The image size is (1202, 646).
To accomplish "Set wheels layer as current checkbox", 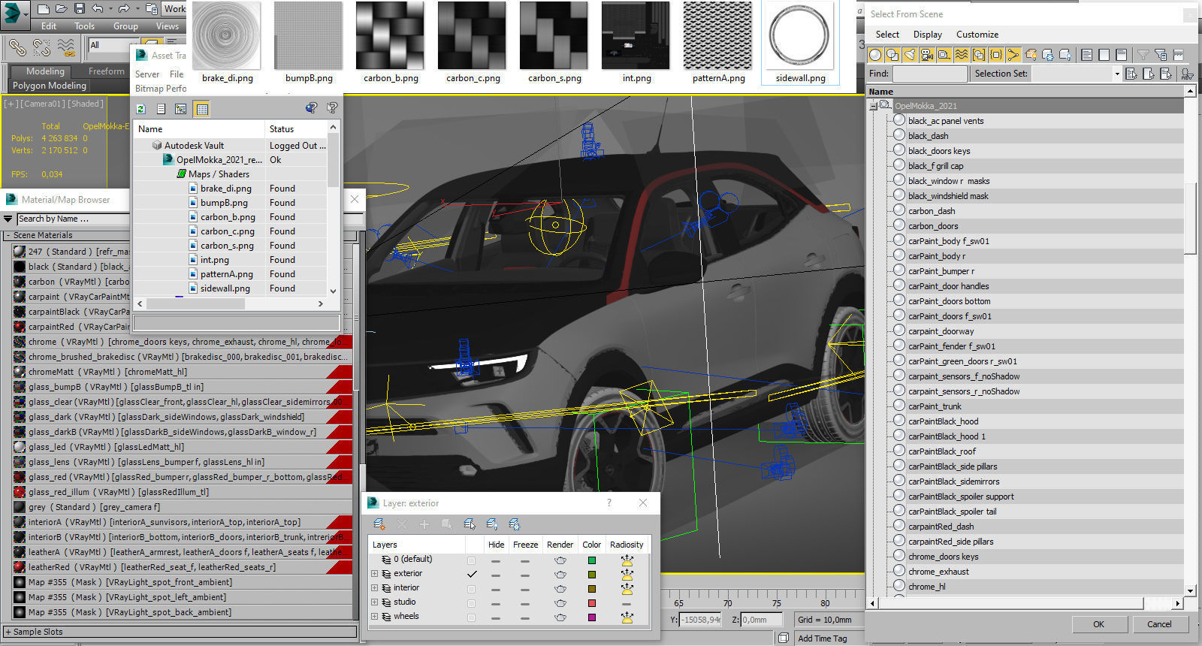I will 471,617.
